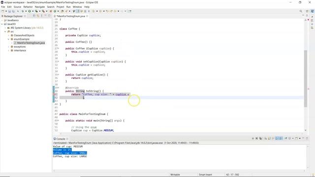Image resolution: width=315 pixels, height=177 pixels.
Task: Click the red error marker in overview ruler
Action: [309, 88]
